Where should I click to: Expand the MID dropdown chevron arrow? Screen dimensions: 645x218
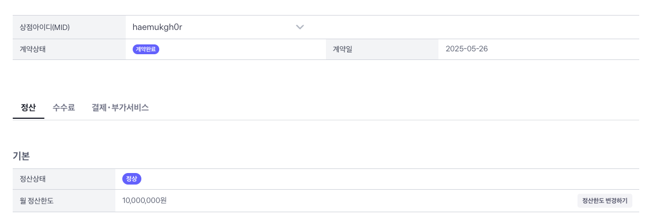click(x=300, y=27)
